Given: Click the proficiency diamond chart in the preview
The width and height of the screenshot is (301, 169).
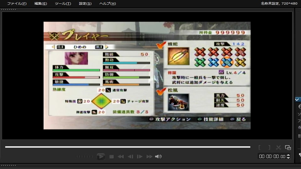Looking at the screenshot, I should tap(101, 101).
